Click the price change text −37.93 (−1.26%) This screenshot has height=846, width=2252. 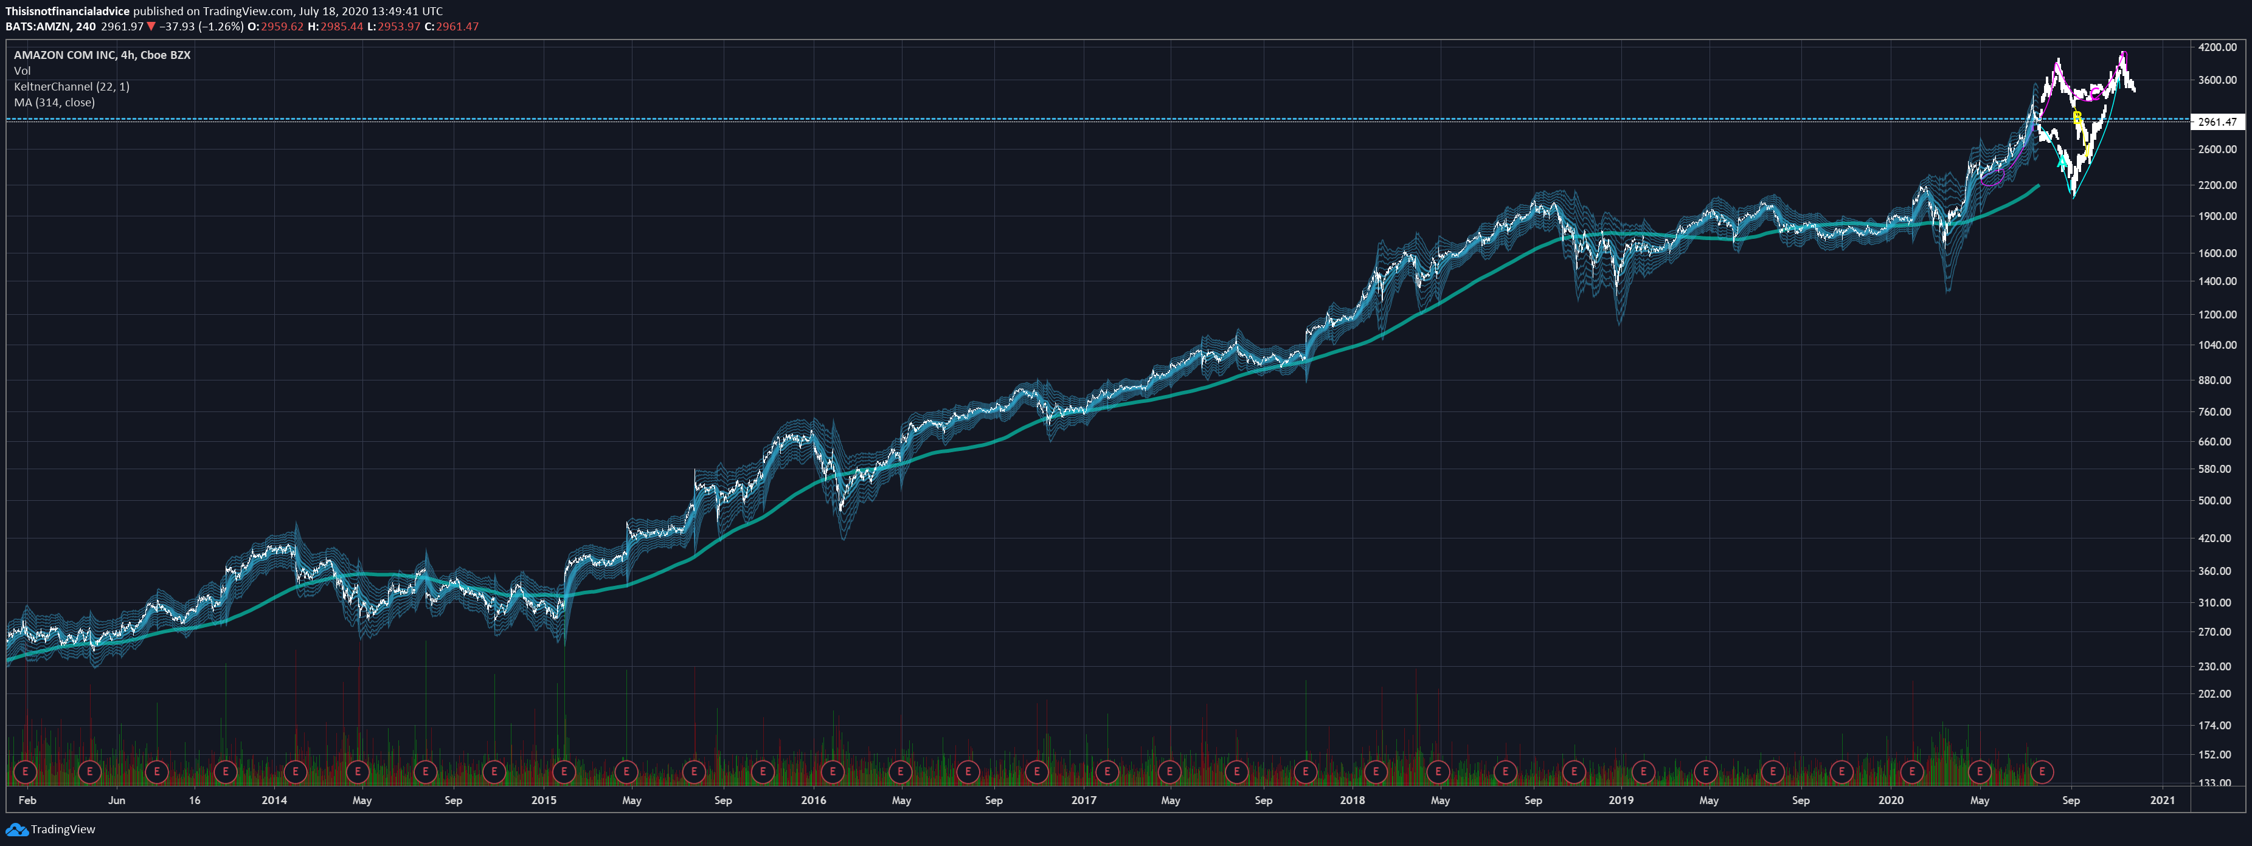tap(202, 26)
